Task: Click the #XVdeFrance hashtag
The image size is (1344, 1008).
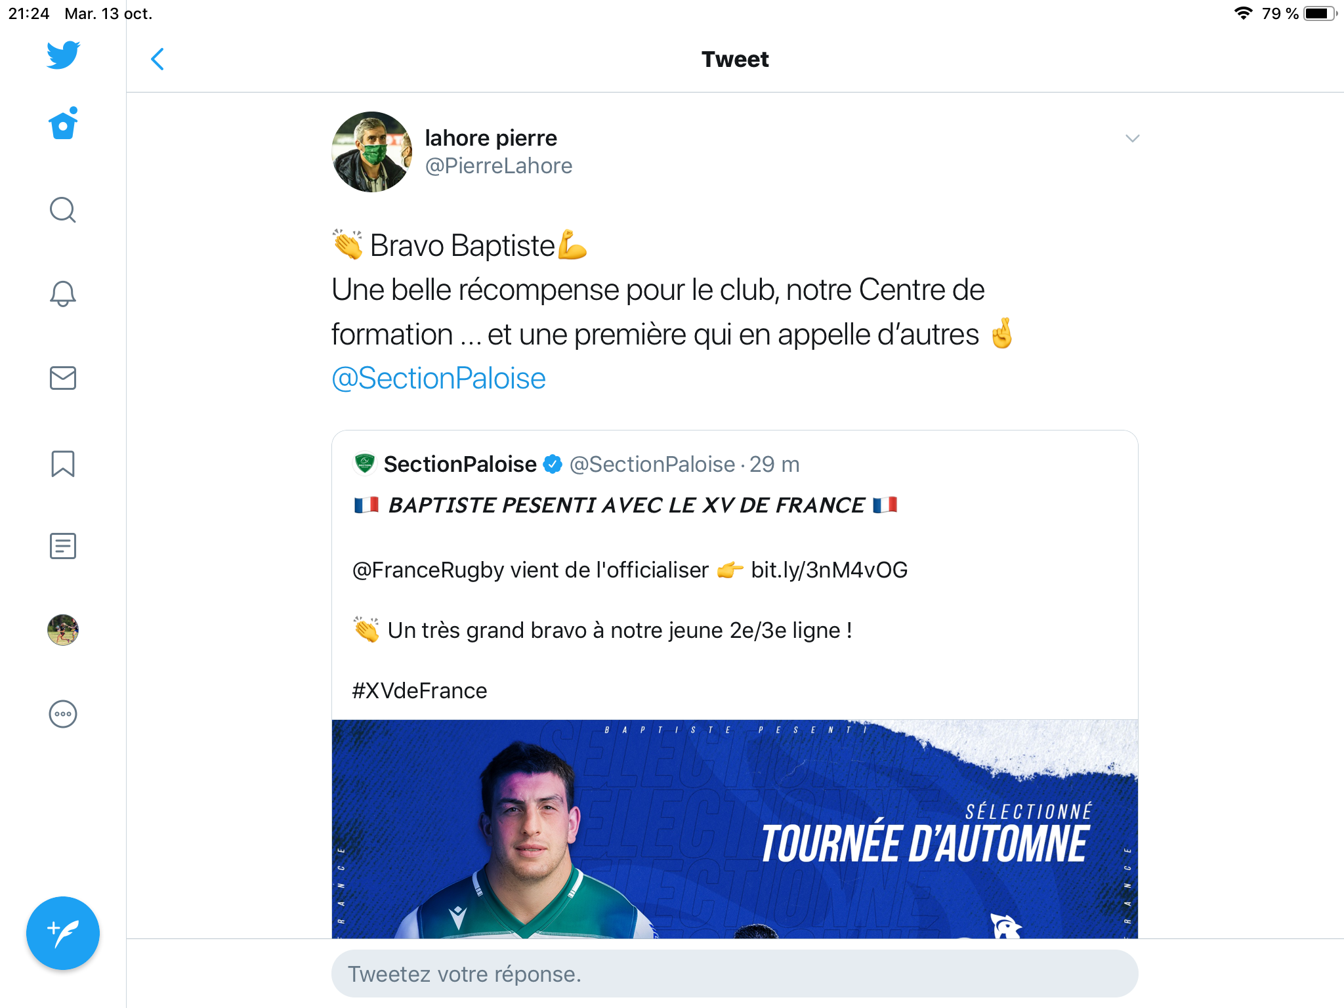Action: (419, 690)
